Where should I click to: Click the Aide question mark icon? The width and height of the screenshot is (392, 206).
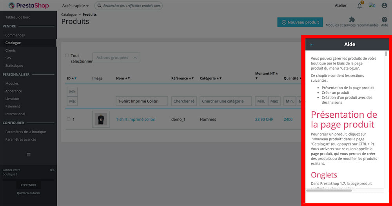(x=384, y=20)
